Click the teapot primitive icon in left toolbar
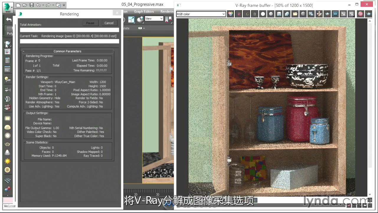The image size is (378, 213). [x=8, y=144]
